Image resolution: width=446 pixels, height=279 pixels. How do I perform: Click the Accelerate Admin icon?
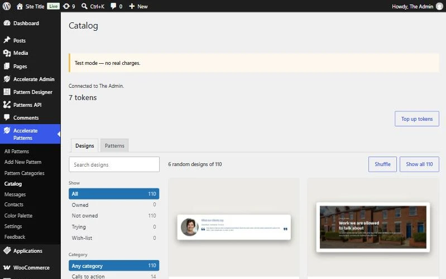(7, 79)
